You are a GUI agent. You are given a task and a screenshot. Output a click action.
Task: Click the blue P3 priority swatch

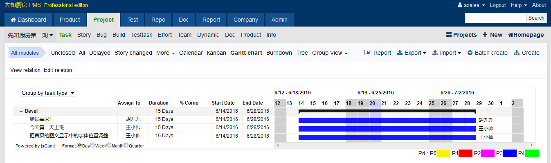(x=509, y=154)
